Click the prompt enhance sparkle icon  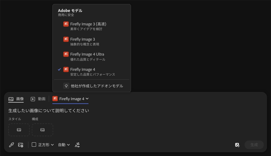pos(77,145)
